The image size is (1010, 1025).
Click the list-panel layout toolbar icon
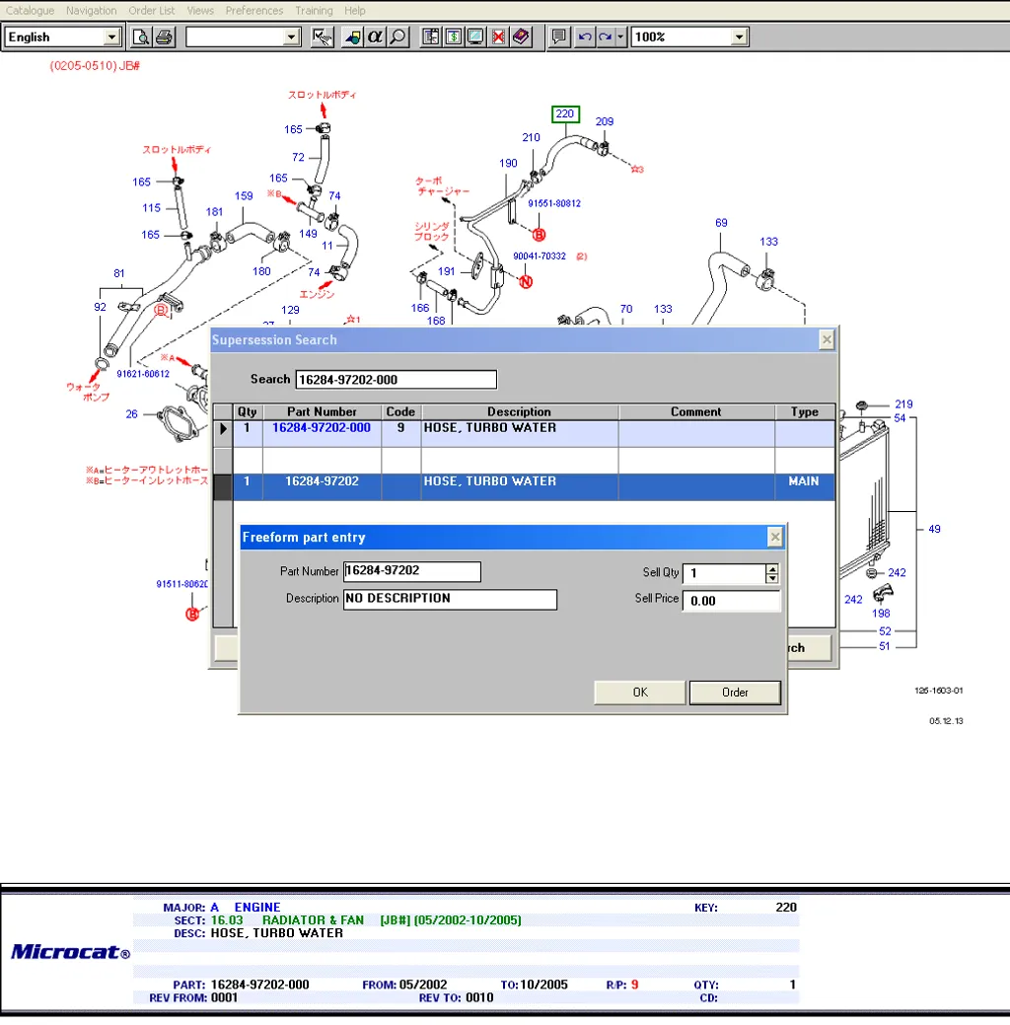pyautogui.click(x=430, y=37)
